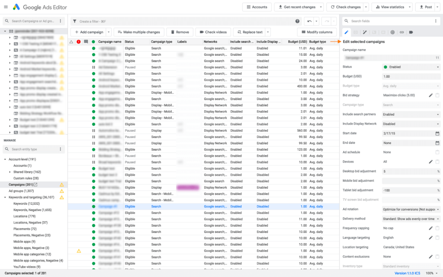Expand View statistics dropdown arrow

coord(410,7)
